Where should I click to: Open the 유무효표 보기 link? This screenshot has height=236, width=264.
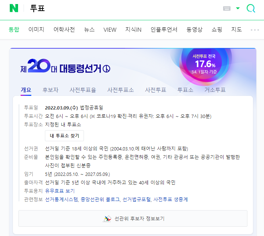[x=60, y=191]
